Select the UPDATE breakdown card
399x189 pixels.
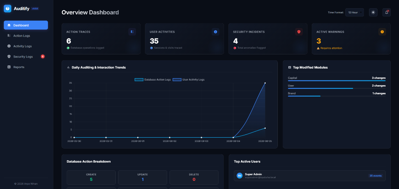pyautogui.click(x=143, y=177)
